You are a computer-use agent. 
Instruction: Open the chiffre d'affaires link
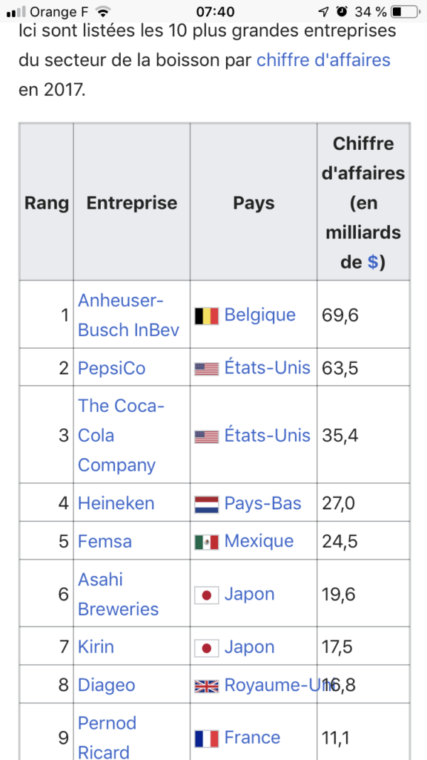click(323, 60)
